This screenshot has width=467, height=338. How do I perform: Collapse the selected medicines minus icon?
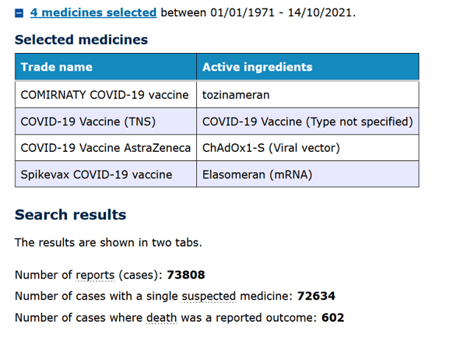click(x=19, y=14)
